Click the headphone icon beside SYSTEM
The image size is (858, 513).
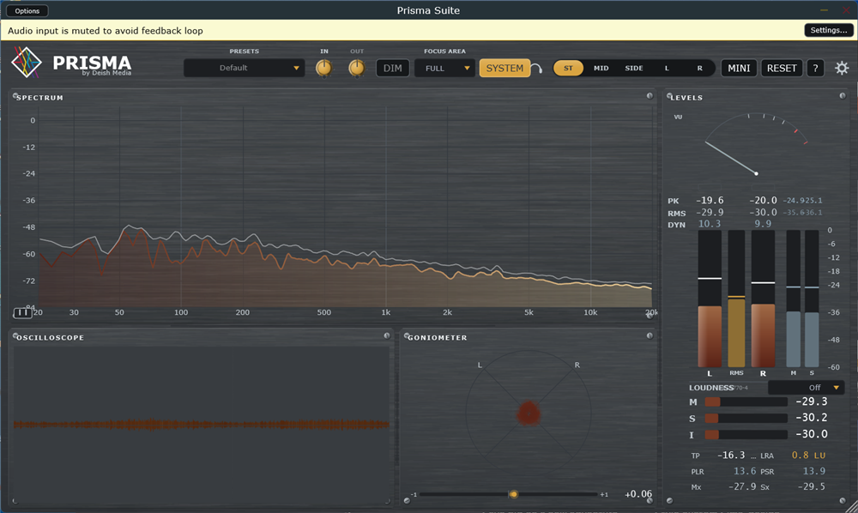coord(537,69)
